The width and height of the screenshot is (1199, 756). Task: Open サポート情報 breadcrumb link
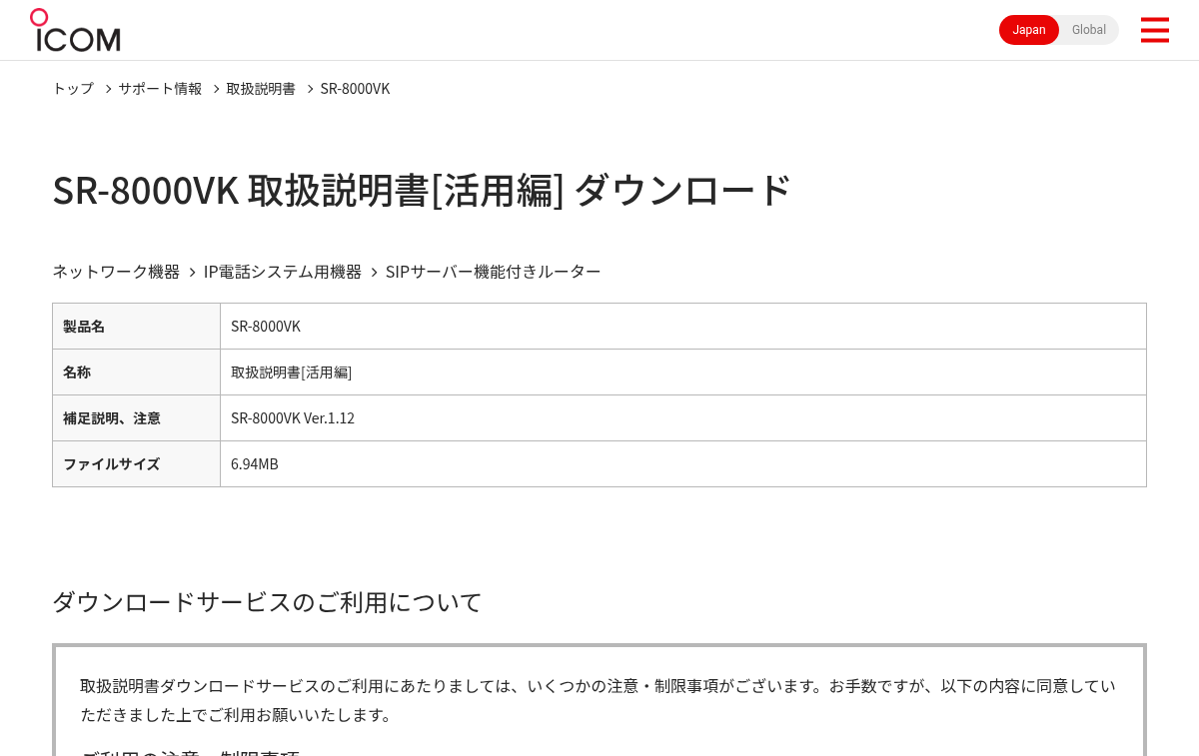point(160,88)
